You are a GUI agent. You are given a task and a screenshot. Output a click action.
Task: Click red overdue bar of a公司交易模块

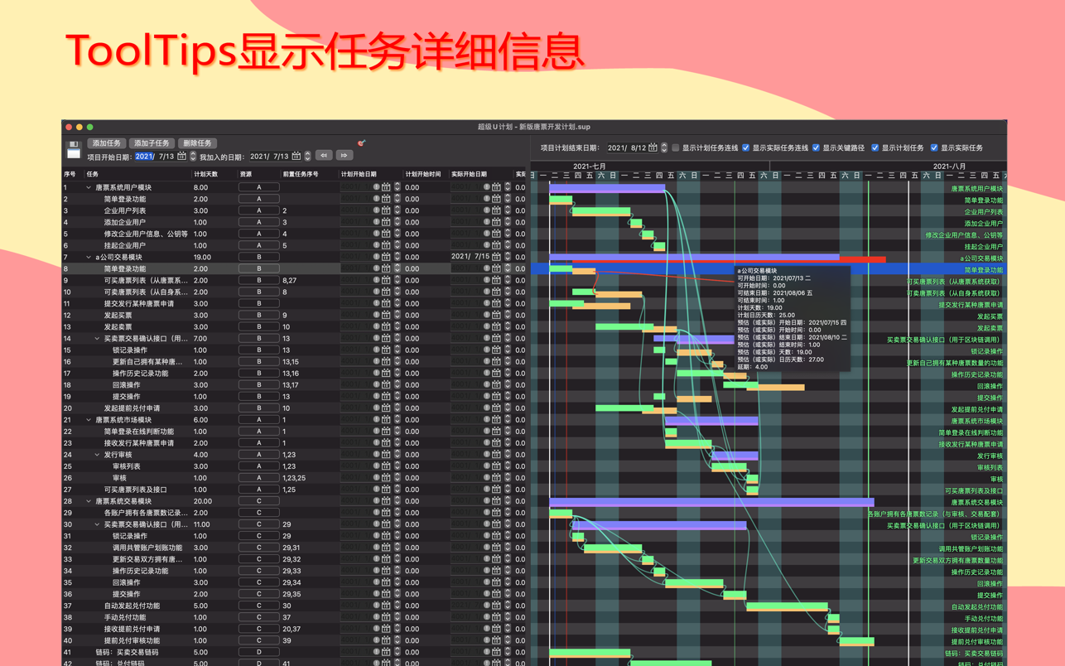(x=862, y=260)
